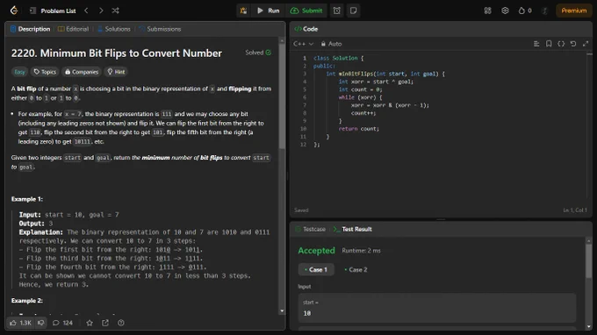Click the Easy difficulty tag
The image size is (597, 335).
tap(19, 72)
